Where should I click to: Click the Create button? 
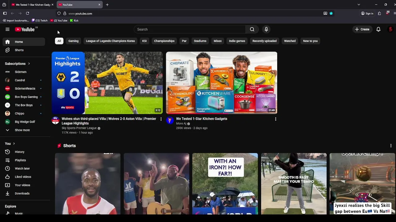pos(362,29)
